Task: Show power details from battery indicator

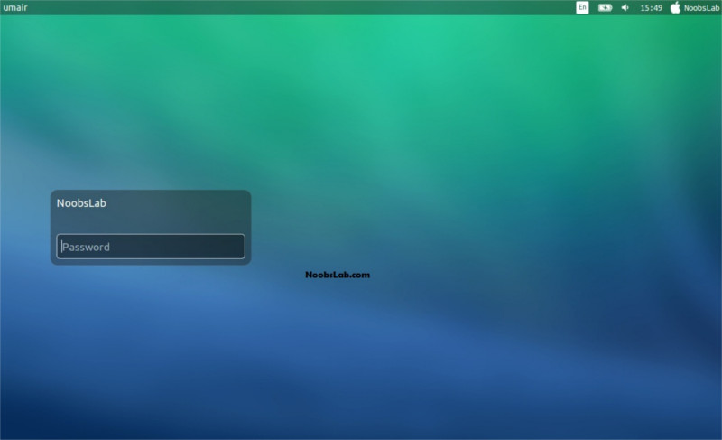Action: tap(605, 7)
